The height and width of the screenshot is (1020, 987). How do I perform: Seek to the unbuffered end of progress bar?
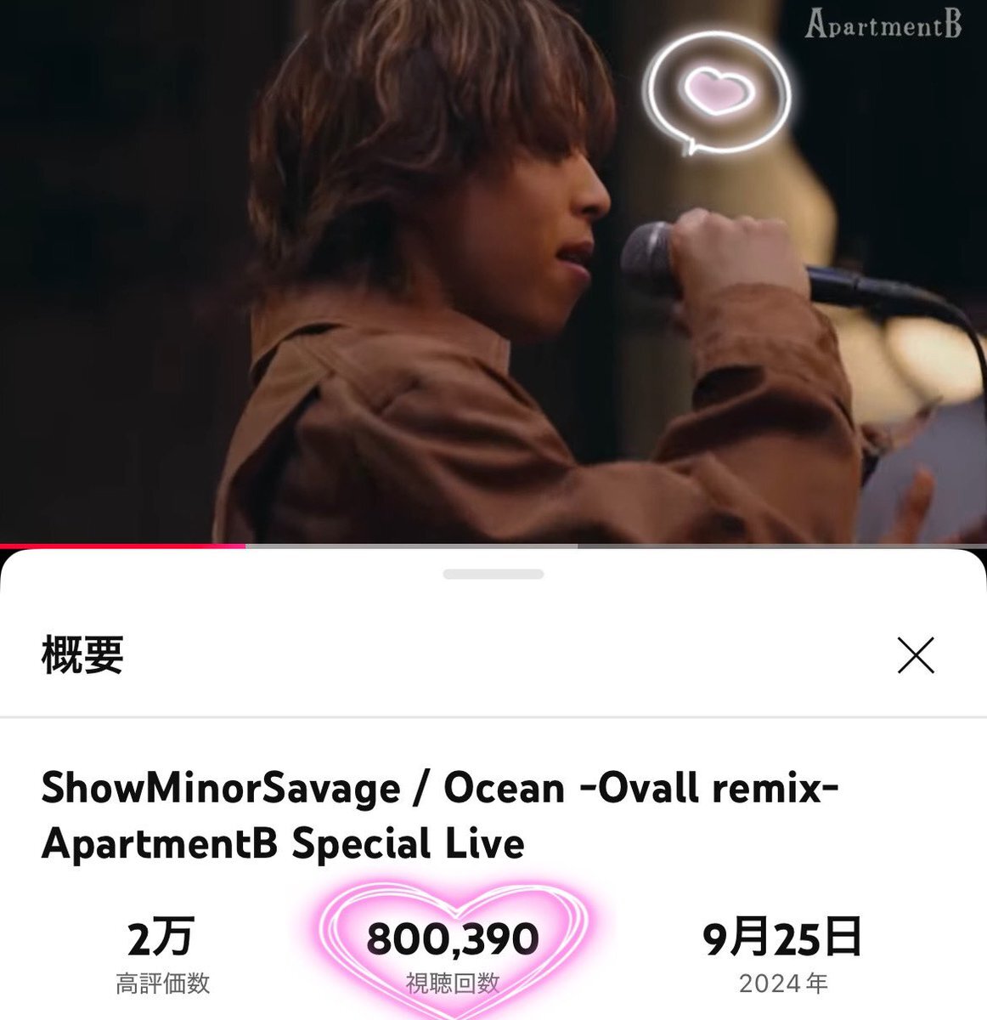[782, 546]
